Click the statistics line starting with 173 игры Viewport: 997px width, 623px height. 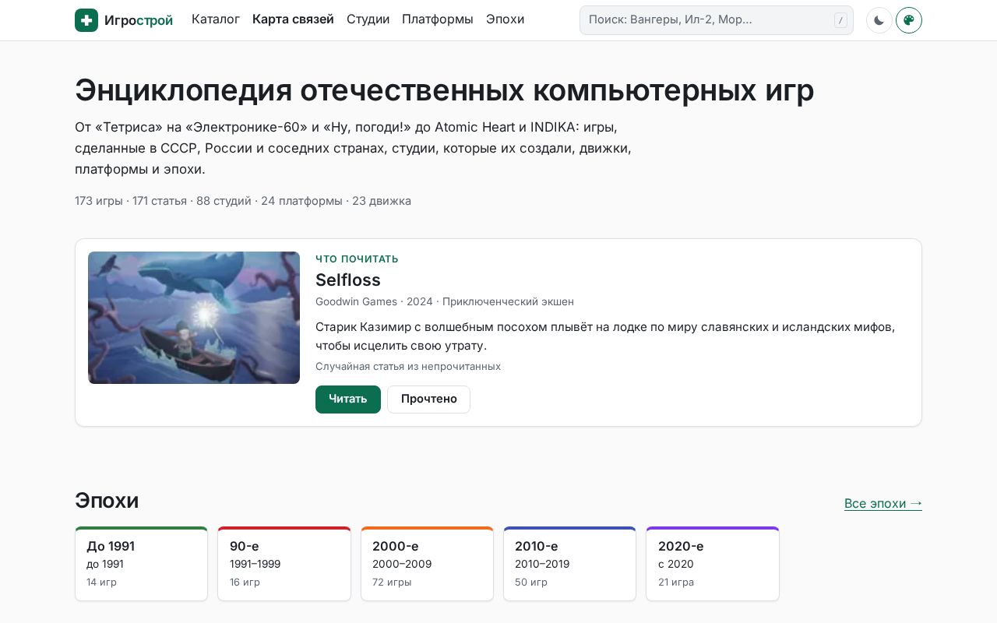click(x=243, y=201)
